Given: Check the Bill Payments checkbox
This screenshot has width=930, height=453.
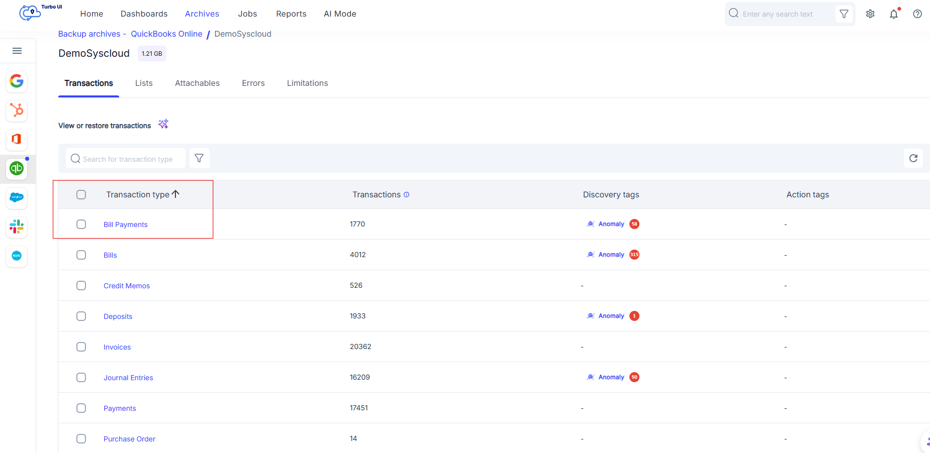Looking at the screenshot, I should [x=81, y=224].
